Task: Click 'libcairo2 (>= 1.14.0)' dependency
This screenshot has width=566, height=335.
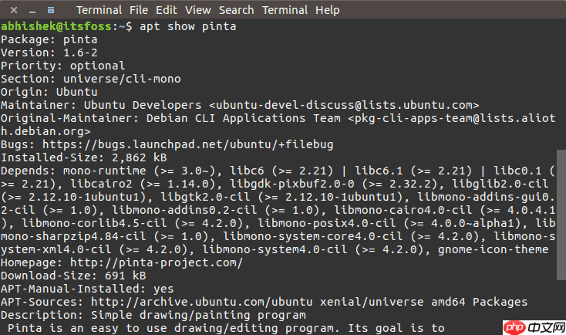Action: 143,184
